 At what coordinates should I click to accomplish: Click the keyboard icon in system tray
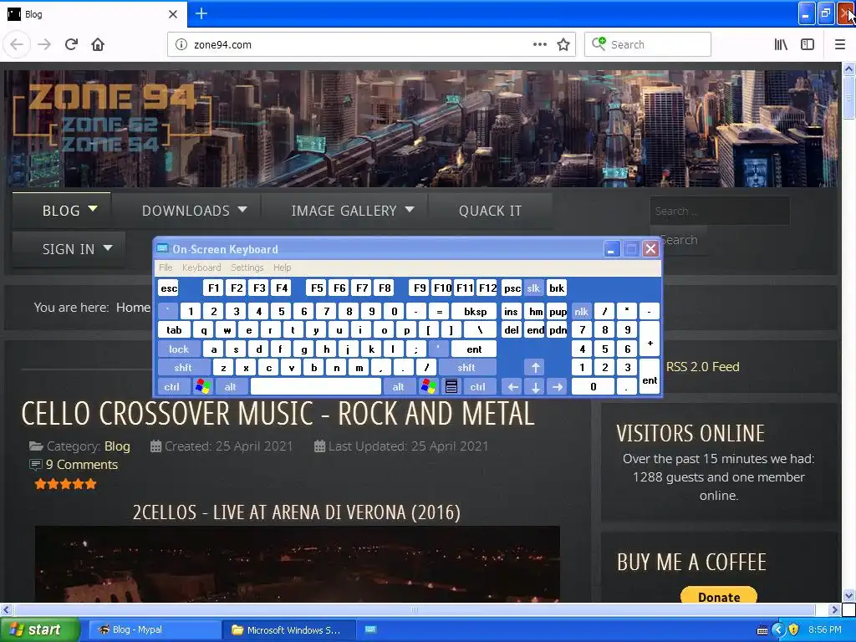762,630
